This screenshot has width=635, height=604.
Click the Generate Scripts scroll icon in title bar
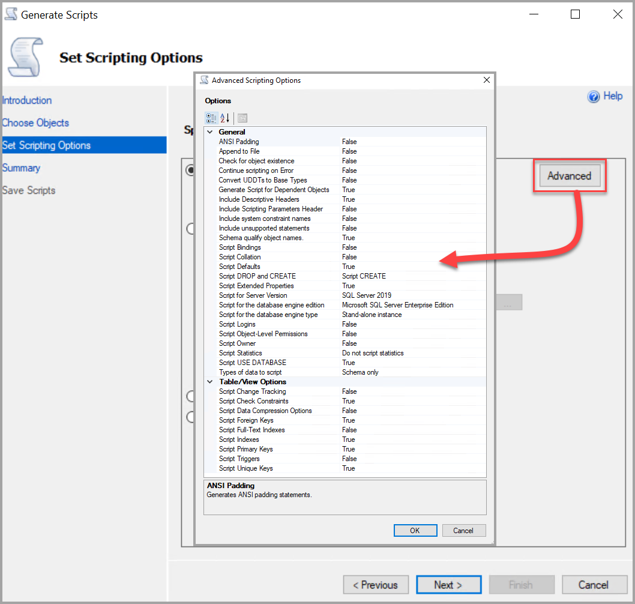[x=10, y=13]
